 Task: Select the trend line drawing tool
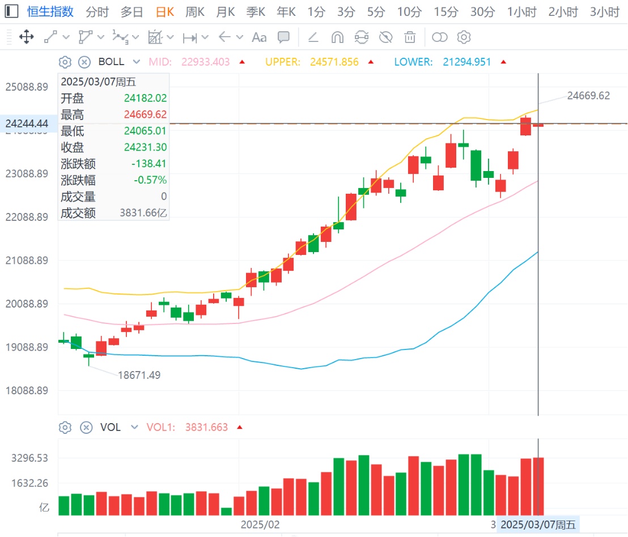click(x=50, y=37)
